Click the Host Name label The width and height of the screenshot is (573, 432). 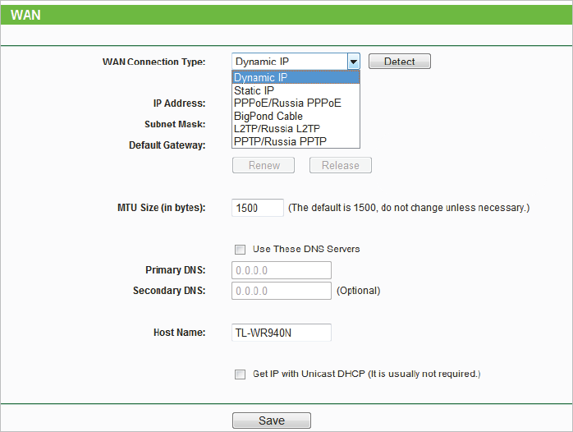click(180, 333)
